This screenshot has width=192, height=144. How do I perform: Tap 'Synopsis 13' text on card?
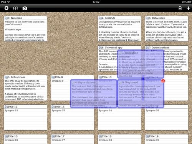click(x=58, y=110)
